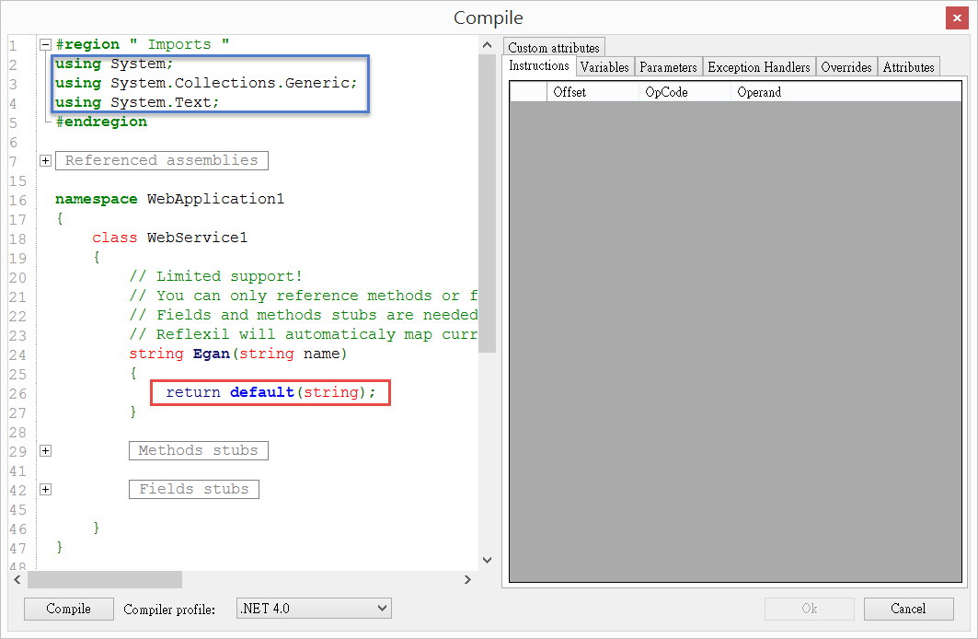Click the OpCode column header
This screenshot has width=978, height=639.
(x=666, y=92)
